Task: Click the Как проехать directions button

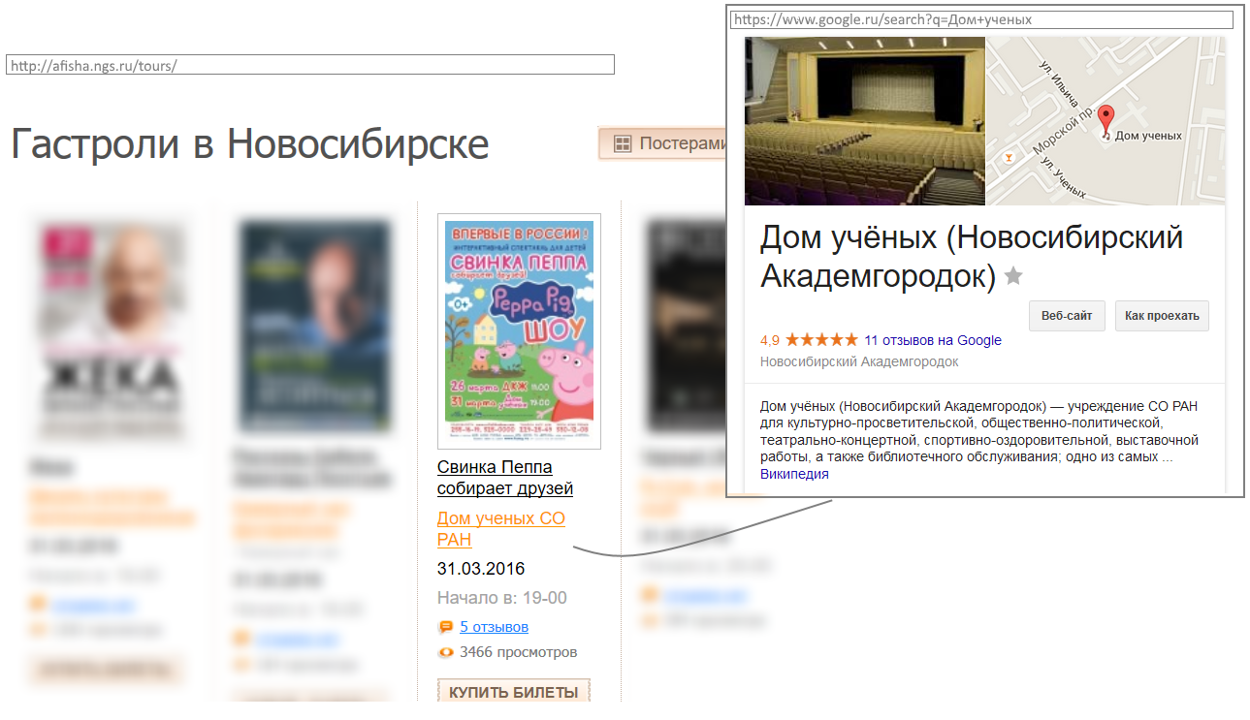Action: click(1162, 316)
